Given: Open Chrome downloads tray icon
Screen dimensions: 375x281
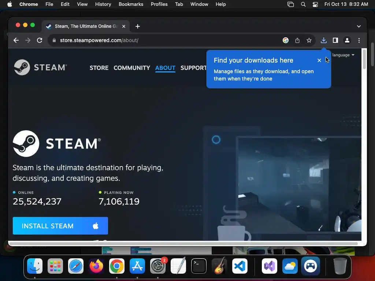Looking at the screenshot, I should (324, 40).
